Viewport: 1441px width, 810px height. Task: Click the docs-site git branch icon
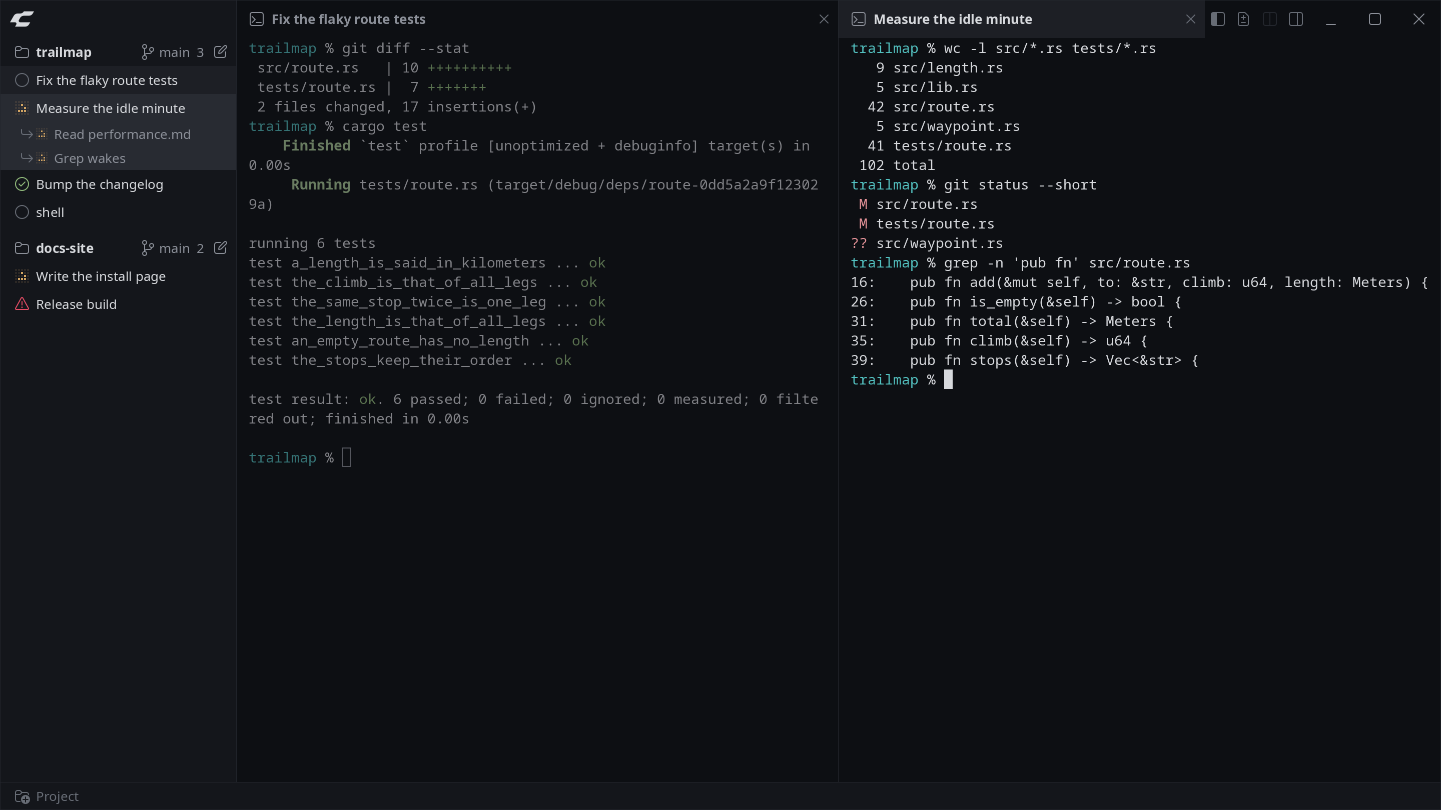coord(147,247)
